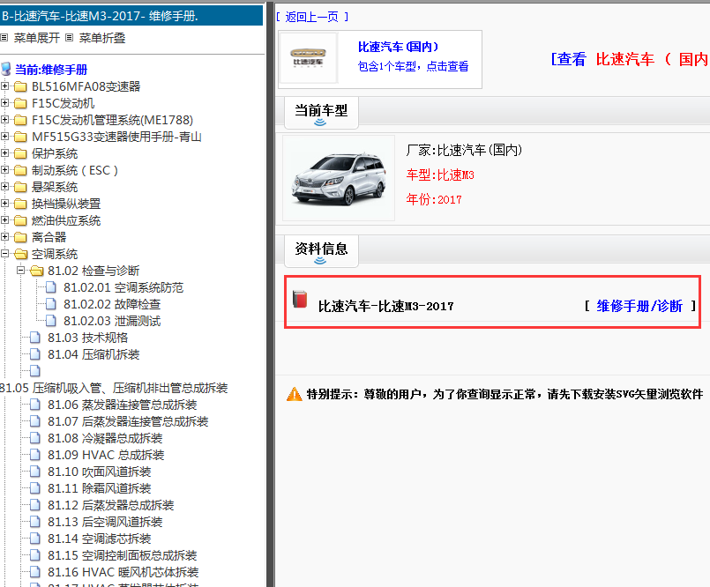Image resolution: width=710 pixels, height=587 pixels.
Task: Click the 返回上一页 link
Action: point(312,18)
